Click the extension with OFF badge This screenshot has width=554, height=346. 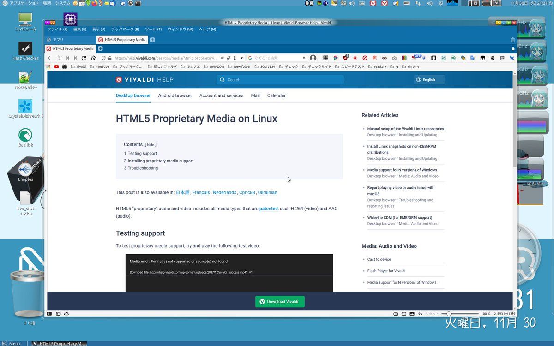click(415, 58)
